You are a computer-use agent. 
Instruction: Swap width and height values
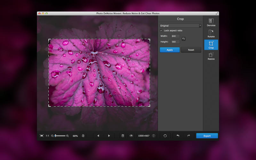183,39
